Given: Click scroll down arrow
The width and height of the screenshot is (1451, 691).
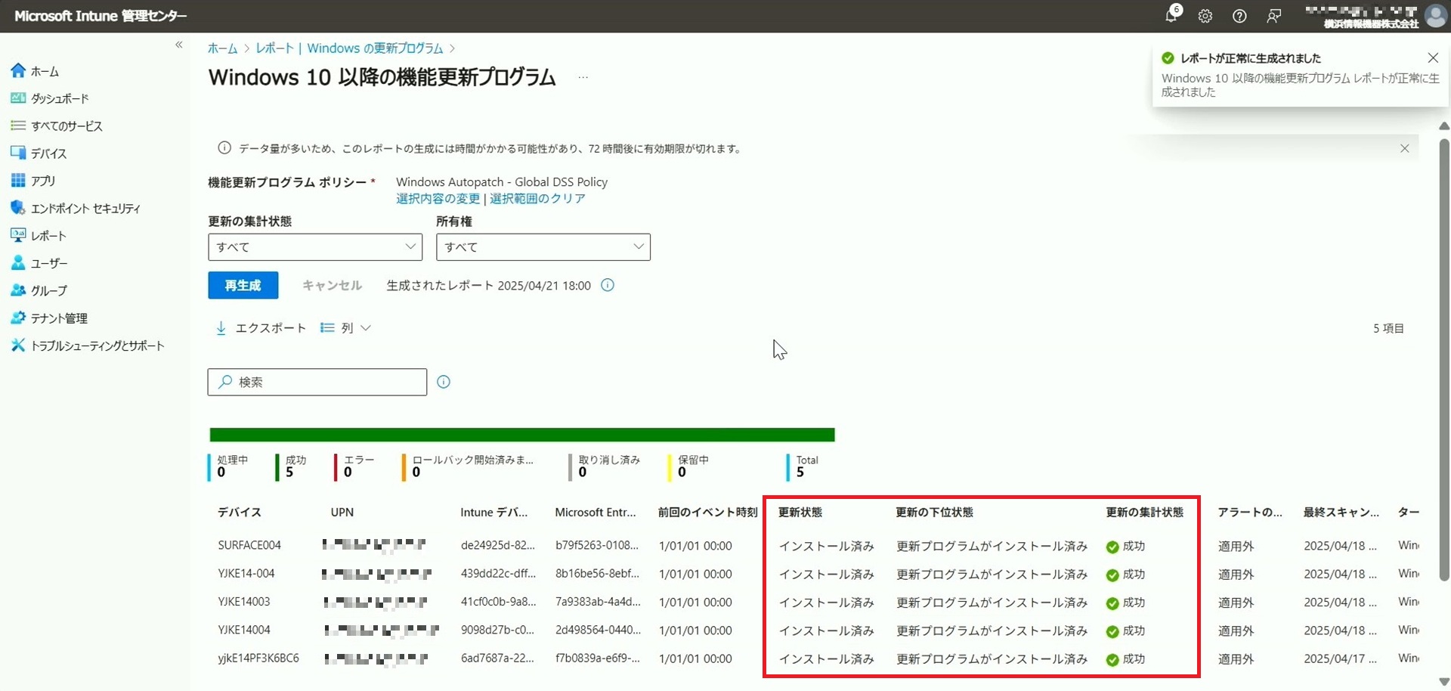Looking at the screenshot, I should (1444, 683).
